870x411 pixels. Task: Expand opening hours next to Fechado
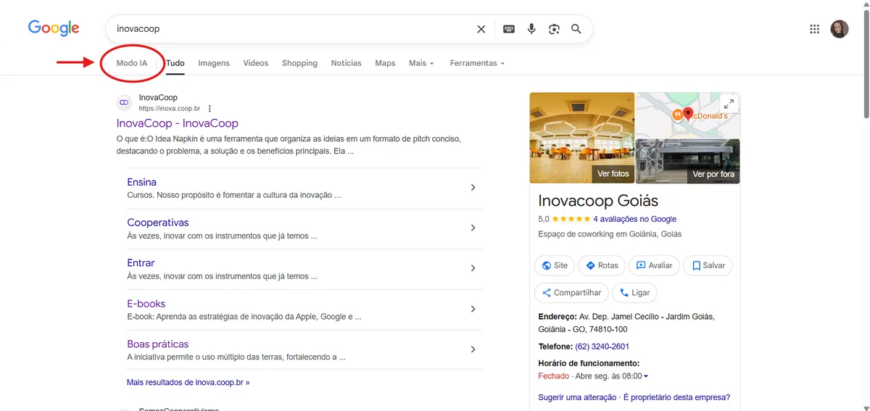point(645,376)
